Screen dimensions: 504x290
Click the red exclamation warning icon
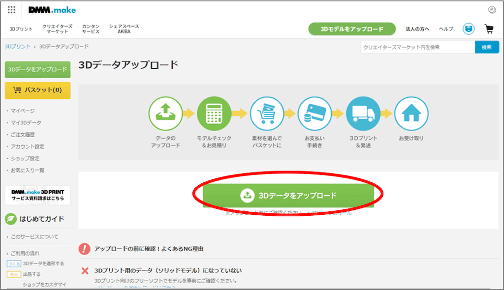[x=85, y=249]
